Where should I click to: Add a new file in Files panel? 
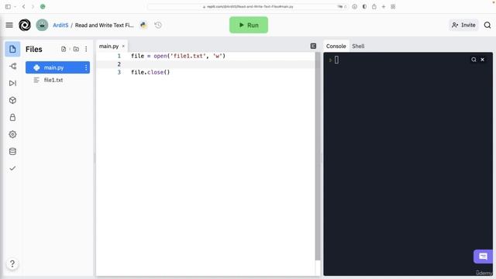click(64, 49)
